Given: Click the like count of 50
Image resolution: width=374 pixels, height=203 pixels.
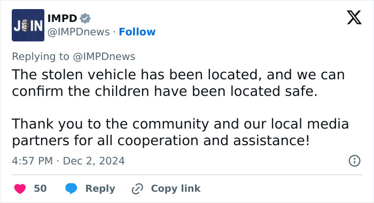Looking at the screenshot, I should pos(40,189).
